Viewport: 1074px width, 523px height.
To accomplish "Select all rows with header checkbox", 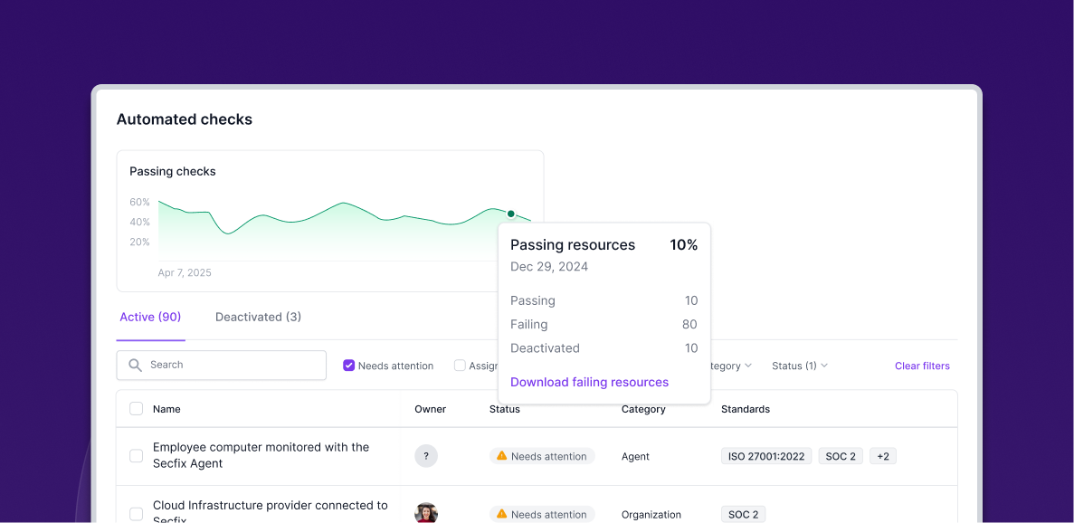I will pos(137,409).
